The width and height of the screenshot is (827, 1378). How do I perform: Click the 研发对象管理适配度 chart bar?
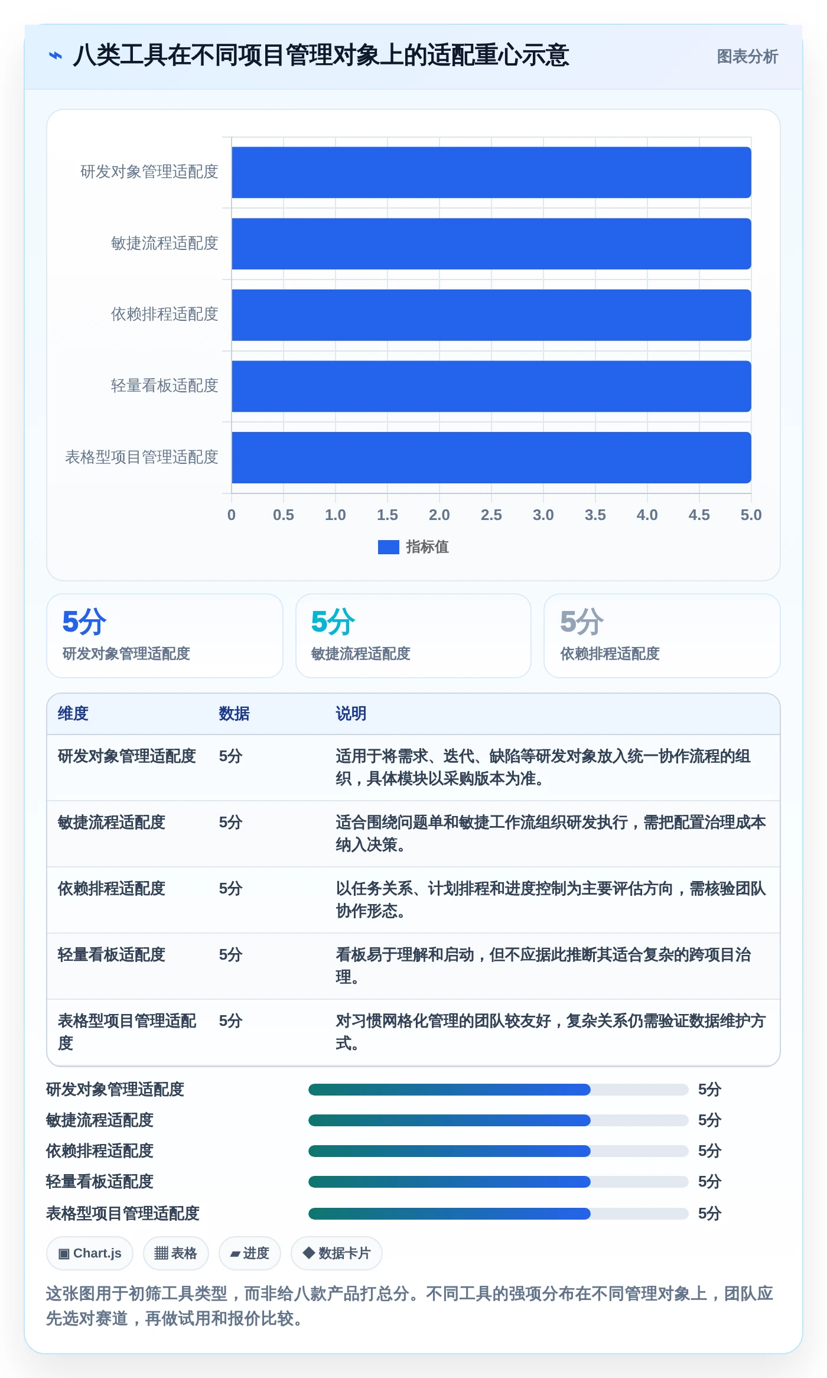click(491, 173)
